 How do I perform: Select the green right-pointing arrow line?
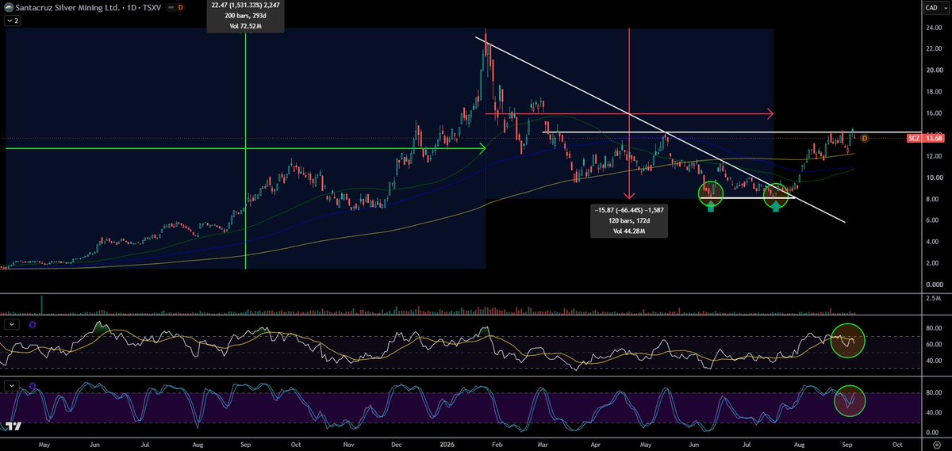click(x=246, y=148)
